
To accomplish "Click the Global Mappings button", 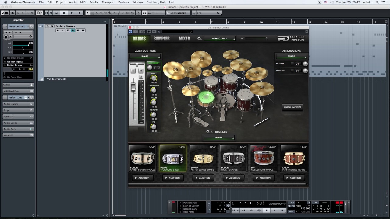I will (292, 107).
